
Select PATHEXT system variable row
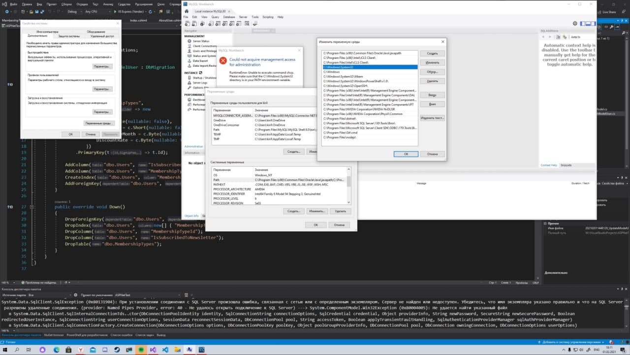(x=279, y=185)
